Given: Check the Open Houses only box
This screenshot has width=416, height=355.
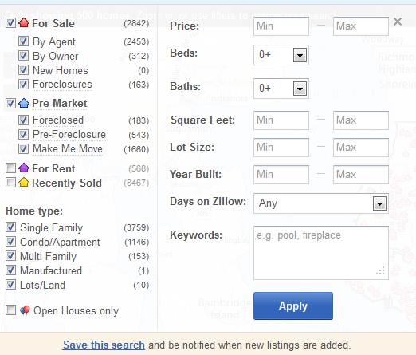Looking at the screenshot, I should pos(10,310).
